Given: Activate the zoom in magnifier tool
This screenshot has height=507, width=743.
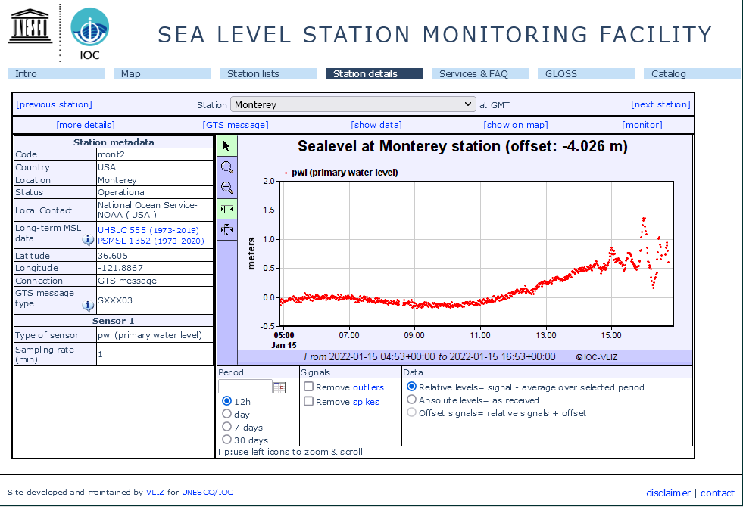Looking at the screenshot, I should (227, 167).
